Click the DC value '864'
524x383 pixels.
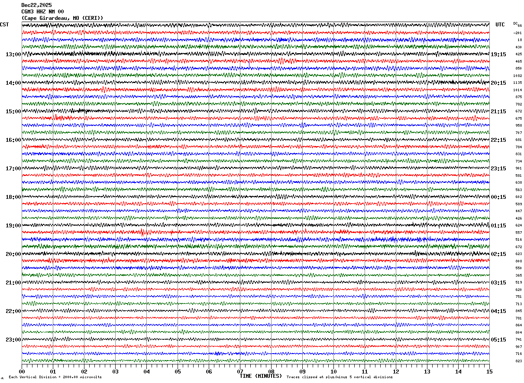pyautogui.click(x=518, y=325)
